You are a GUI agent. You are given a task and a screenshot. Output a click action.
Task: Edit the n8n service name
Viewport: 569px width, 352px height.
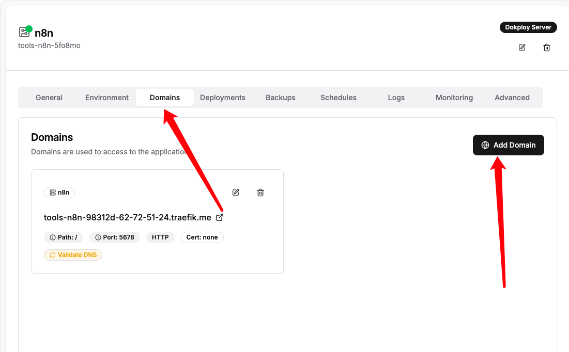click(522, 47)
